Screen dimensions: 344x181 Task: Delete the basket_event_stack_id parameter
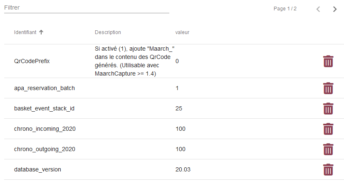tap(328, 108)
